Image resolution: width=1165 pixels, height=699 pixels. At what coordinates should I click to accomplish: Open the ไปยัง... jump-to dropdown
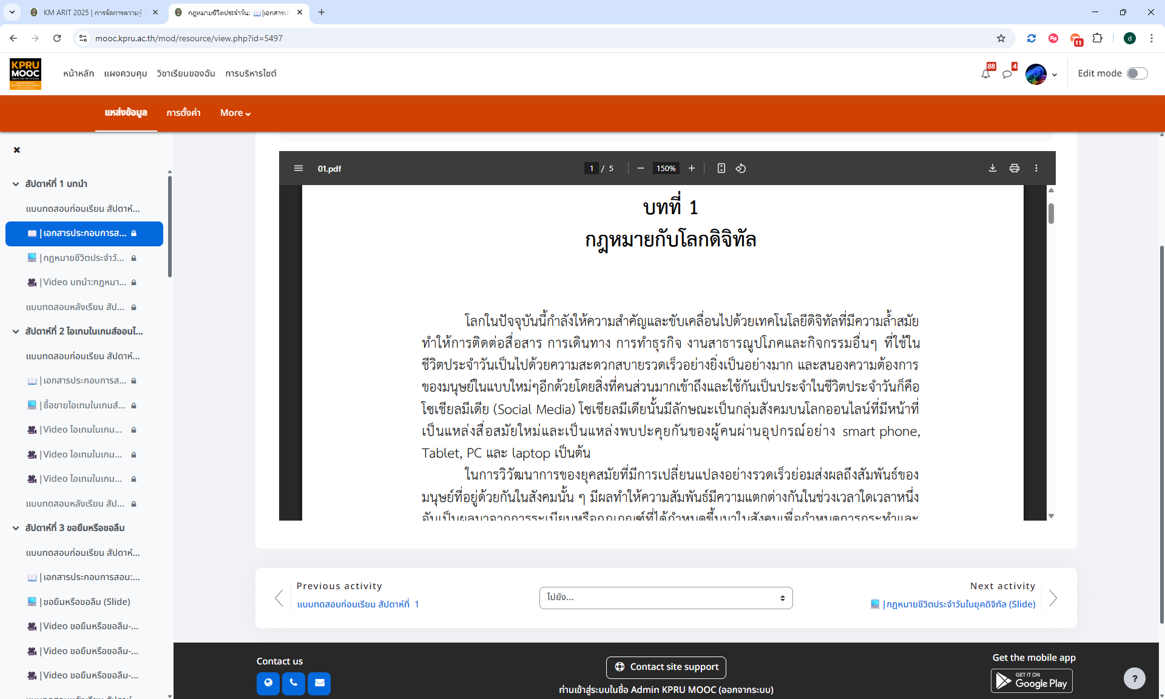[666, 598]
